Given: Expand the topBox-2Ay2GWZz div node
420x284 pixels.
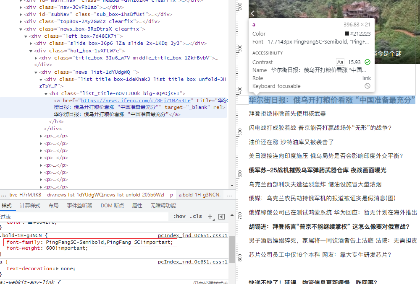Looking at the screenshot, I should tap(21, 22).
